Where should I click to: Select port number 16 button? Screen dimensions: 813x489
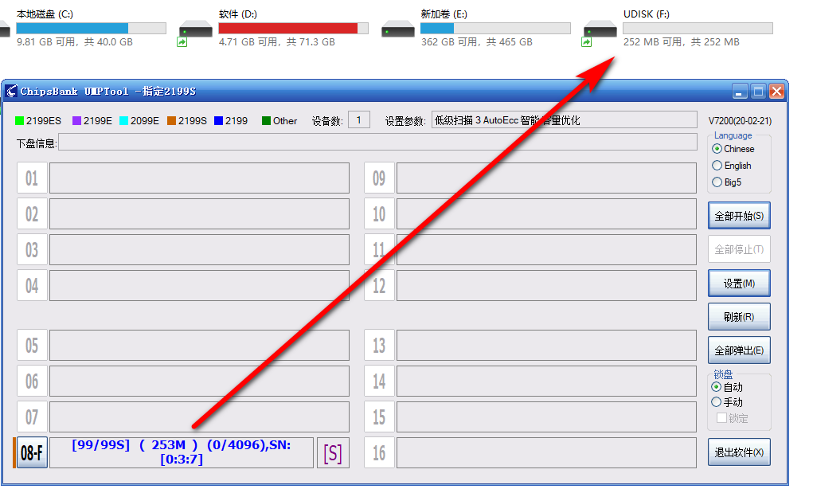pyautogui.click(x=380, y=452)
